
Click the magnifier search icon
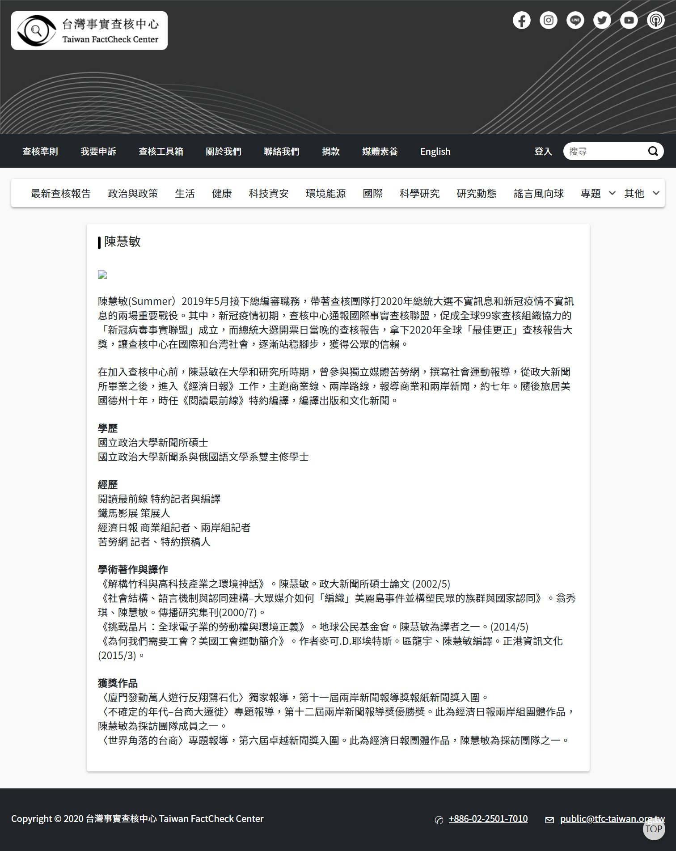point(653,151)
